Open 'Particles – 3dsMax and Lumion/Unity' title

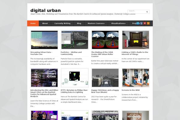point(71,53)
